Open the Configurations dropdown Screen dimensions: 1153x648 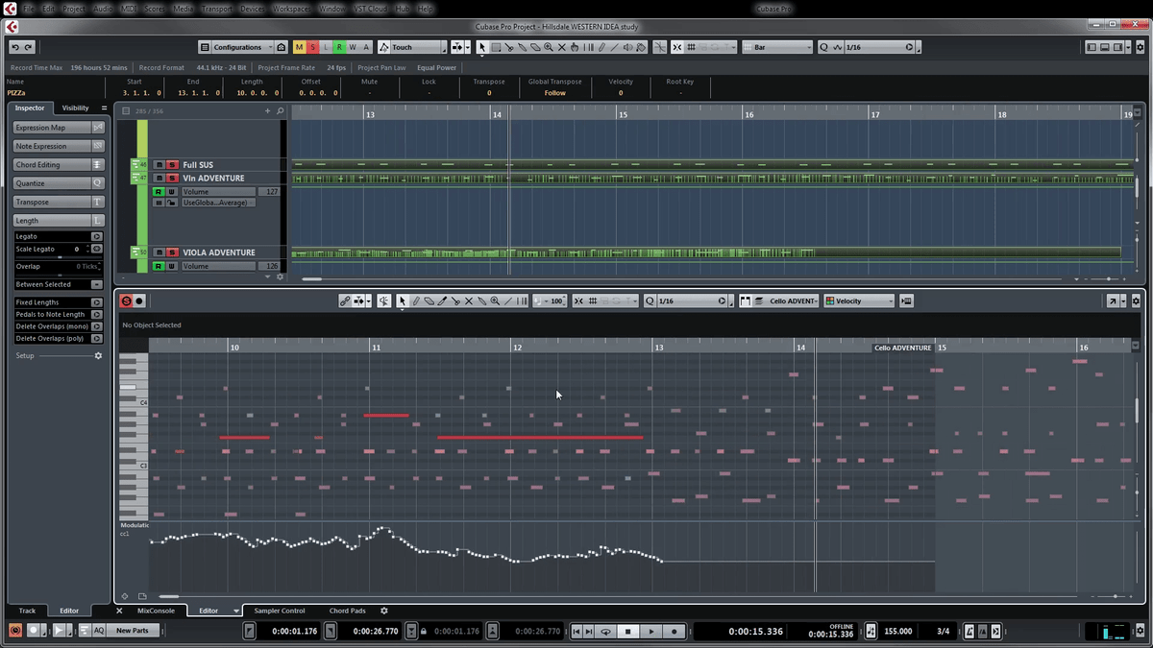pos(235,47)
